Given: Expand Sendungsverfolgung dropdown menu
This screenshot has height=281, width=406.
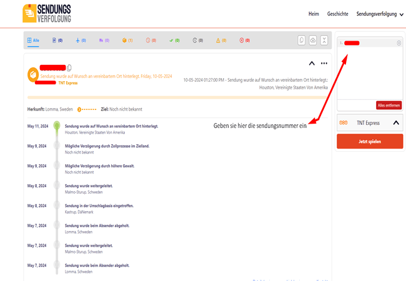Looking at the screenshot, I should pyautogui.click(x=380, y=14).
